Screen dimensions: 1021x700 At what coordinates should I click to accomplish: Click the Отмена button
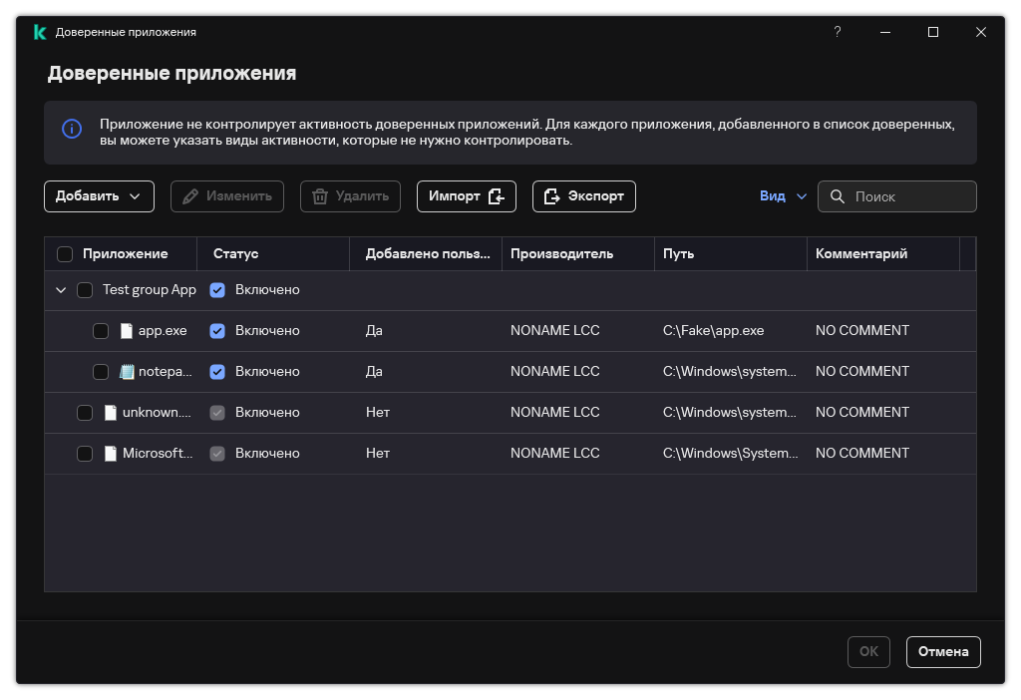point(943,652)
